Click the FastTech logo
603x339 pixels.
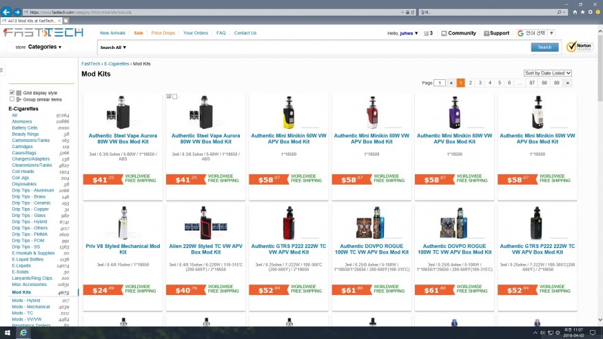[43, 33]
